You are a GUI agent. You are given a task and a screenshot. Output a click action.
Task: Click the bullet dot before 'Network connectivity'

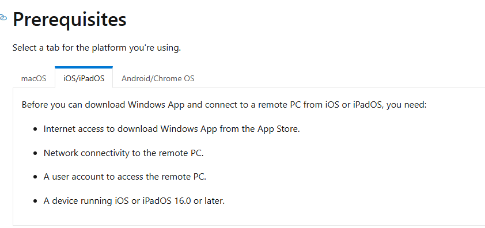(36, 154)
